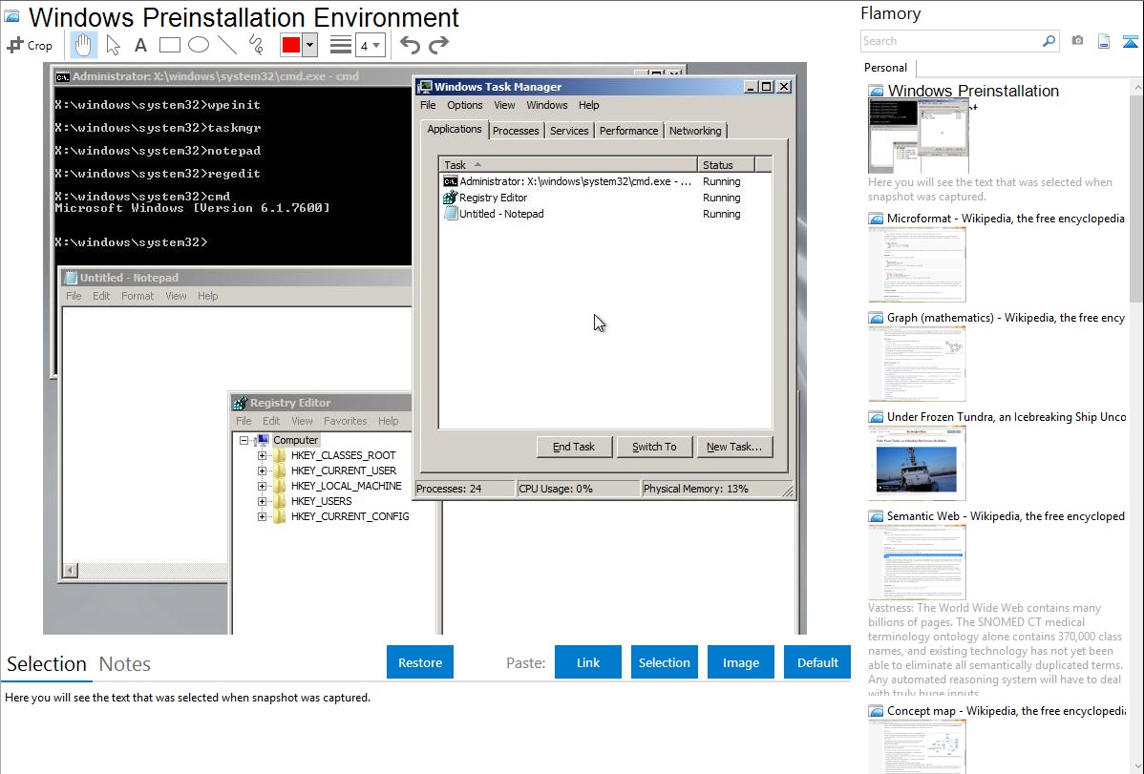Activate the hand pan tool

coord(83,45)
